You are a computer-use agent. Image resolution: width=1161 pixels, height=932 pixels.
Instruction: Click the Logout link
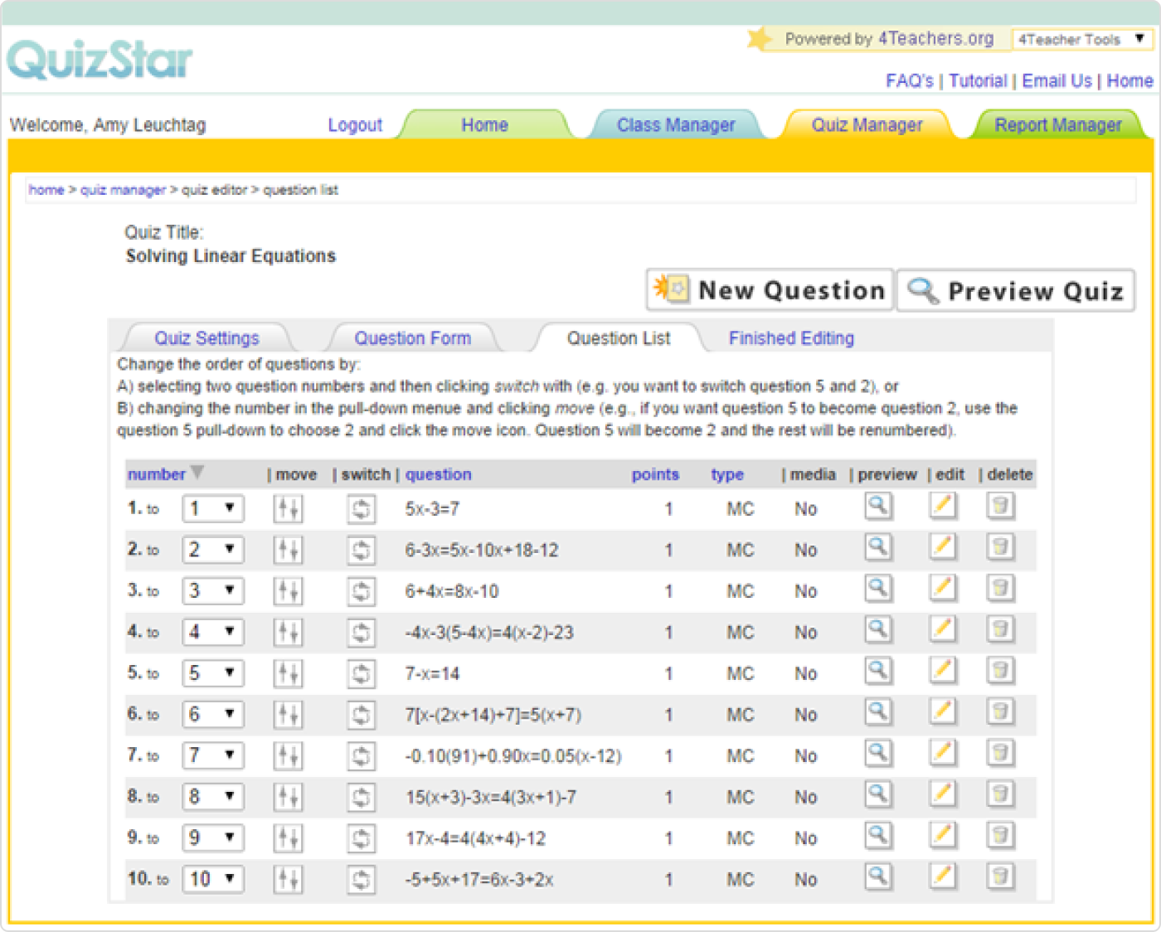pyautogui.click(x=355, y=125)
